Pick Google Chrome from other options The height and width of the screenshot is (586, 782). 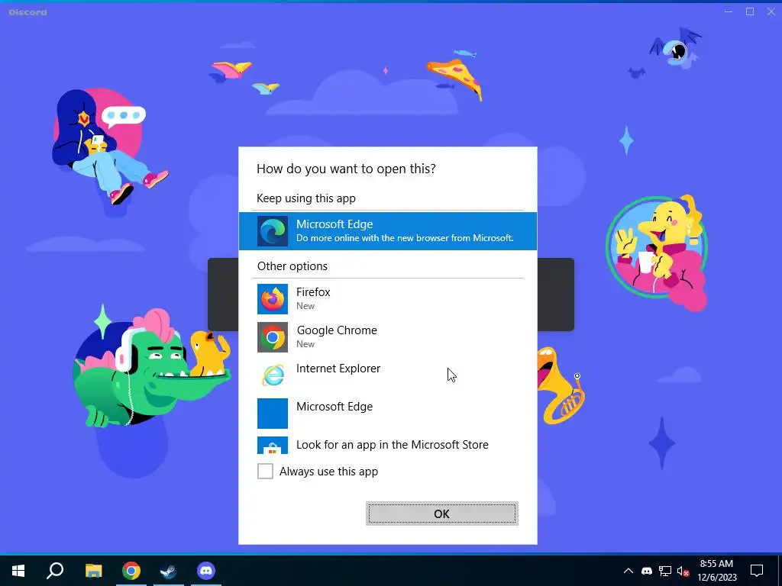pos(387,336)
